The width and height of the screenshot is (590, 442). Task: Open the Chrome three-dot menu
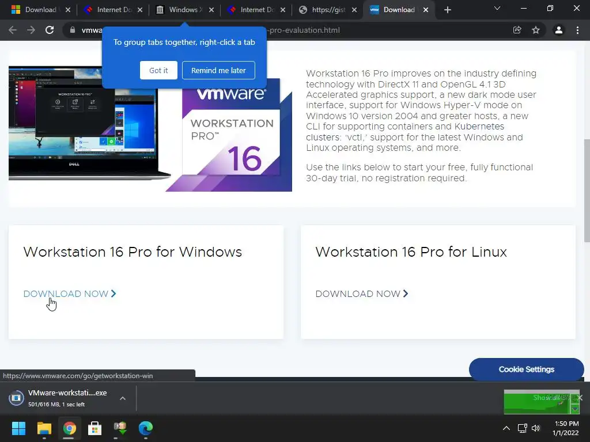pyautogui.click(x=577, y=30)
